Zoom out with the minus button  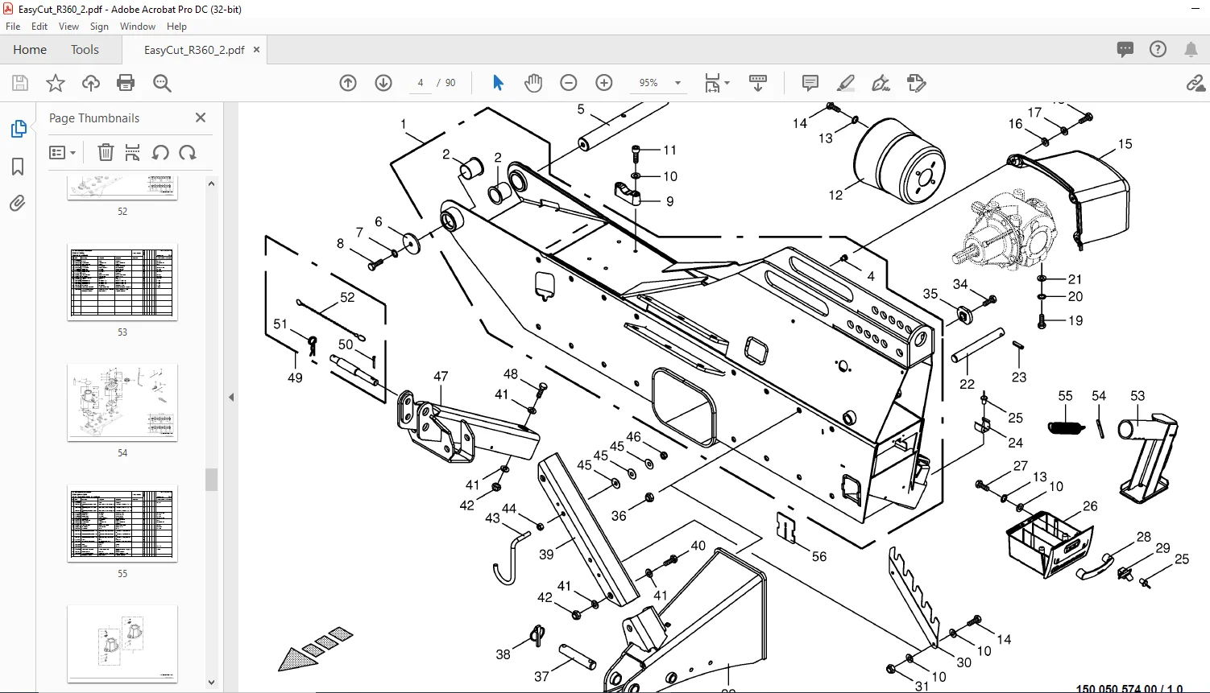[x=569, y=83]
